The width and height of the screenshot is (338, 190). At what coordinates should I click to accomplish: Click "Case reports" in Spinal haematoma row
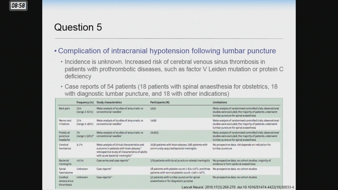point(104,169)
